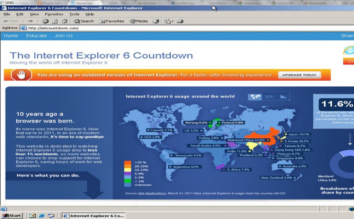354x219 pixels.
Task: Select the Internet Explorer 6 Co... taskbar button
Action: [x=93, y=215]
